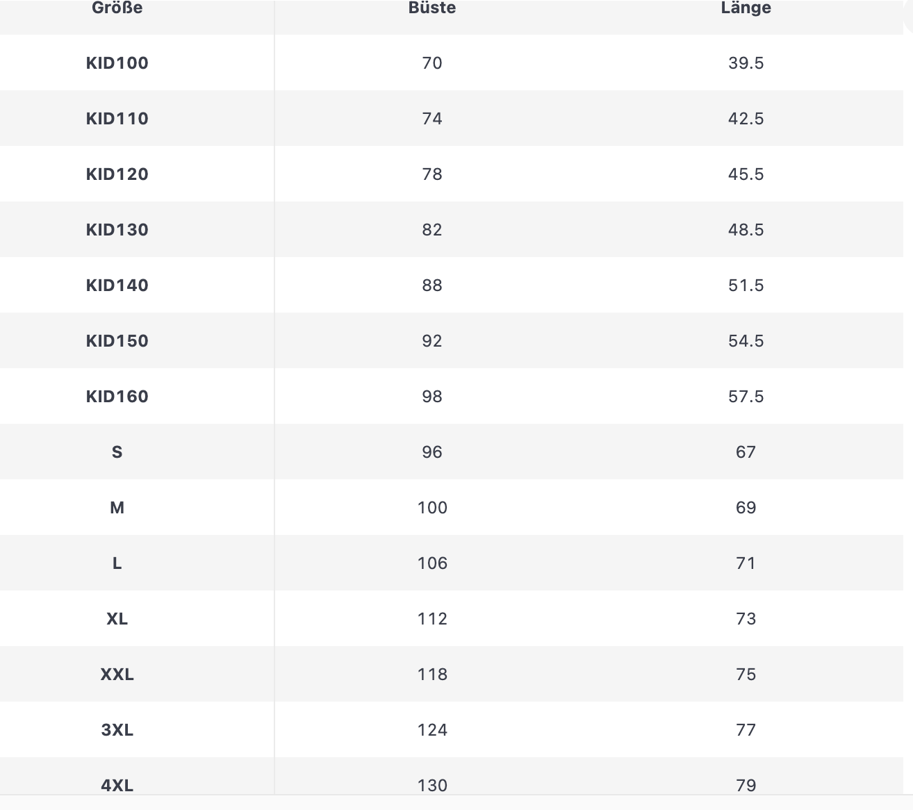Click the bust value 74 for KID110

432,119
